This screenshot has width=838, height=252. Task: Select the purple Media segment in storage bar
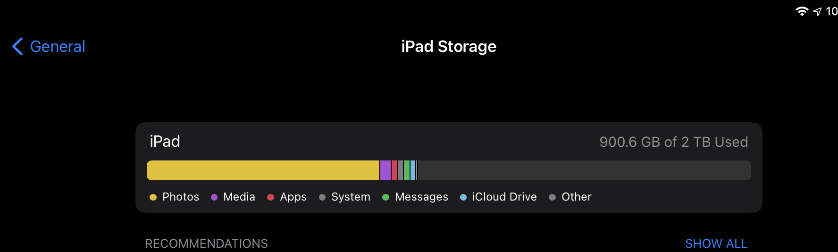[x=385, y=170]
